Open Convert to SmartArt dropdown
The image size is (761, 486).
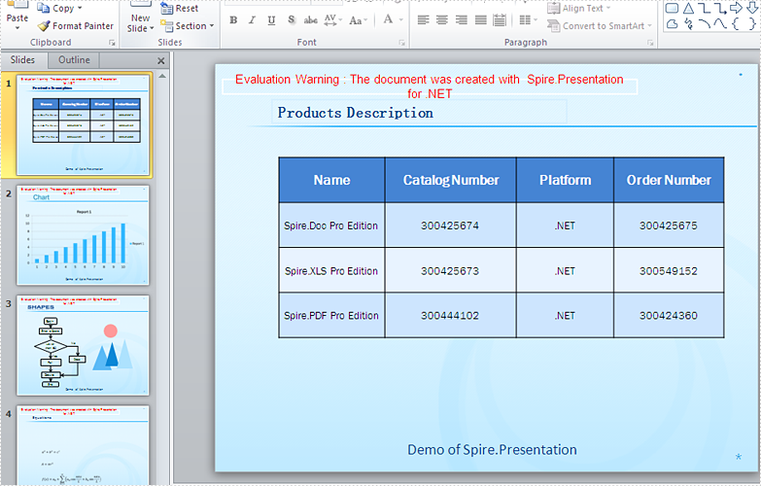(x=600, y=25)
